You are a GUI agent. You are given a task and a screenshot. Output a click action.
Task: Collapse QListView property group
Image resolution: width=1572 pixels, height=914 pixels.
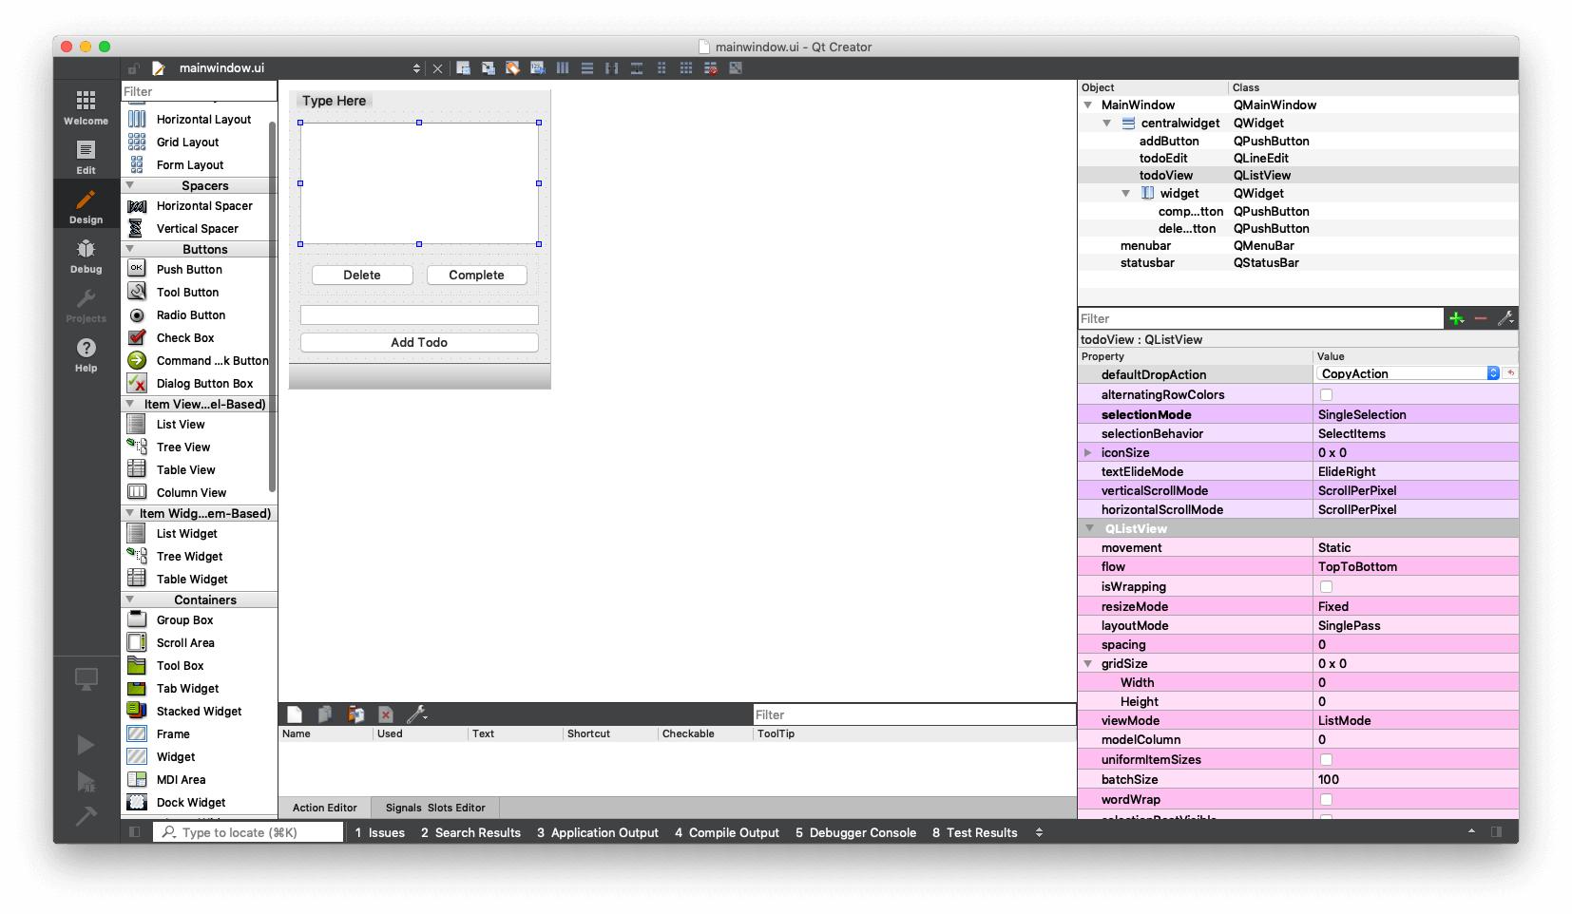coord(1089,528)
